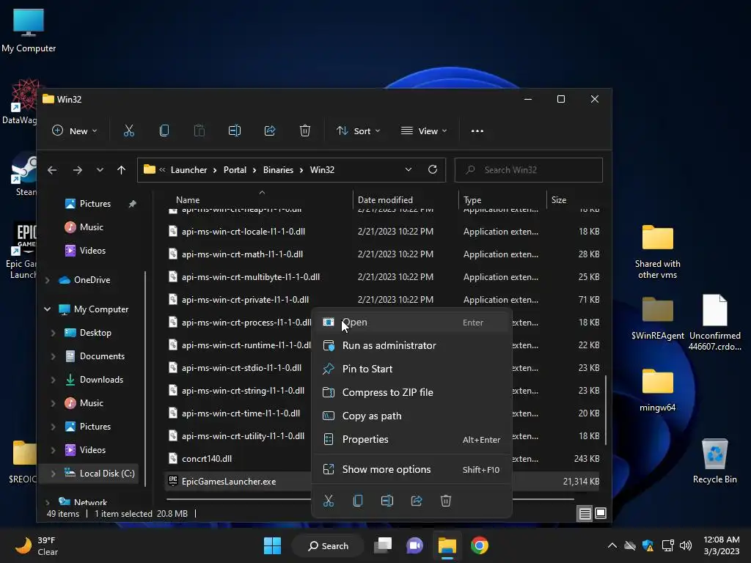Open the Sort dropdown
This screenshot has width=751, height=563.
(x=358, y=130)
